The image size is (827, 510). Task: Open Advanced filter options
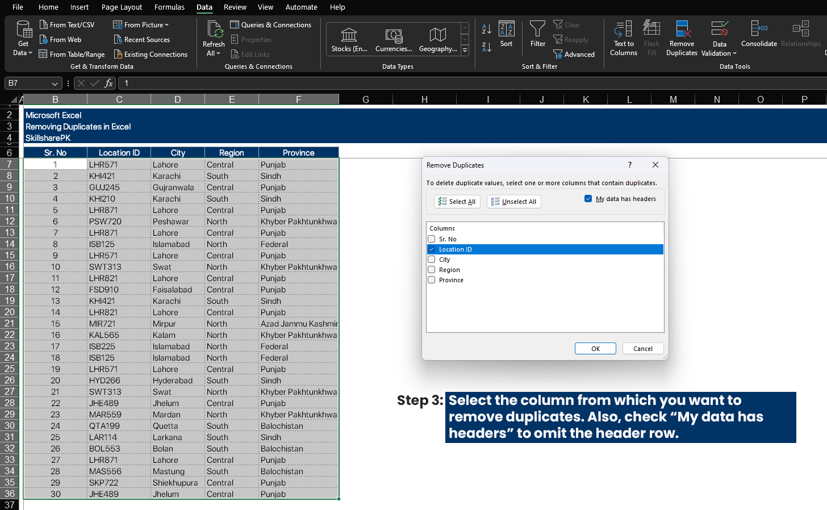574,55
